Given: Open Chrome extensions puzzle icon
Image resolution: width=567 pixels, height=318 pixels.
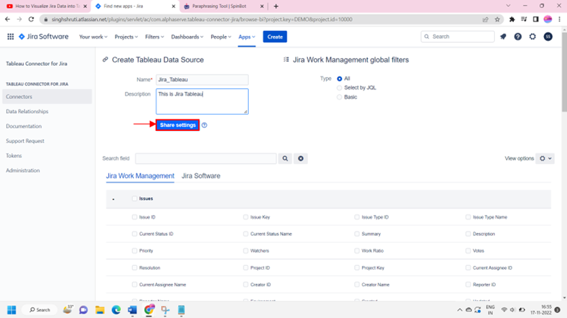Looking at the screenshot, I should [512, 20].
